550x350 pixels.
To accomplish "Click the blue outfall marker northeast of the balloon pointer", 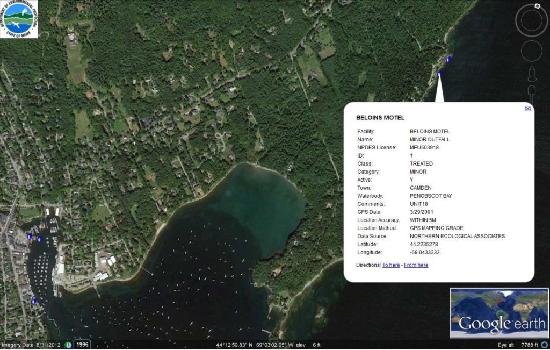I will [x=448, y=60].
